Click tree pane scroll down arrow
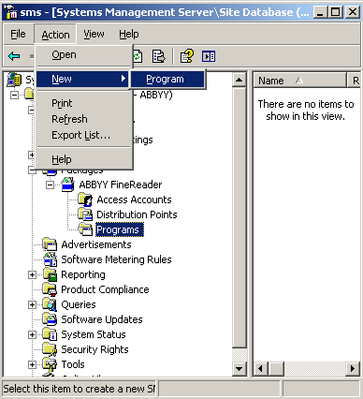Screen dimensions: 363x399 click(240, 368)
